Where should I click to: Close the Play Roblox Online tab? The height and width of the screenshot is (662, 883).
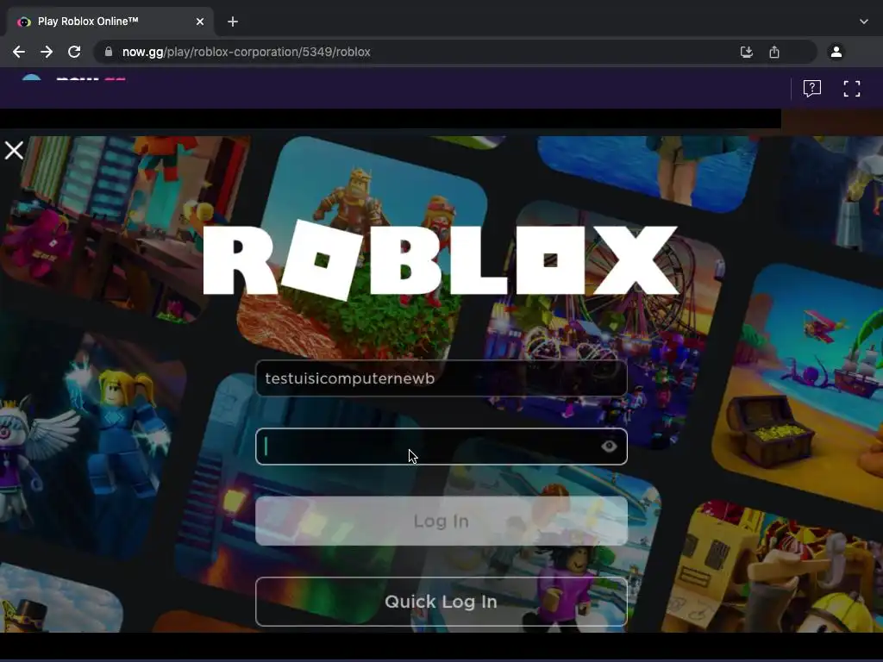(200, 22)
